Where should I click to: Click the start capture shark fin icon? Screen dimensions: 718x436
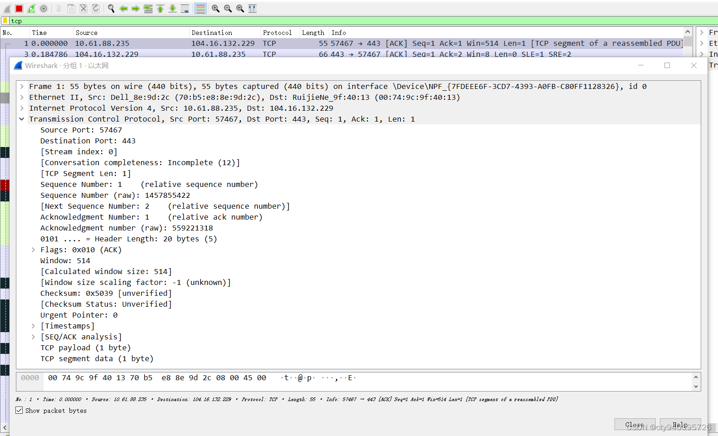point(7,9)
